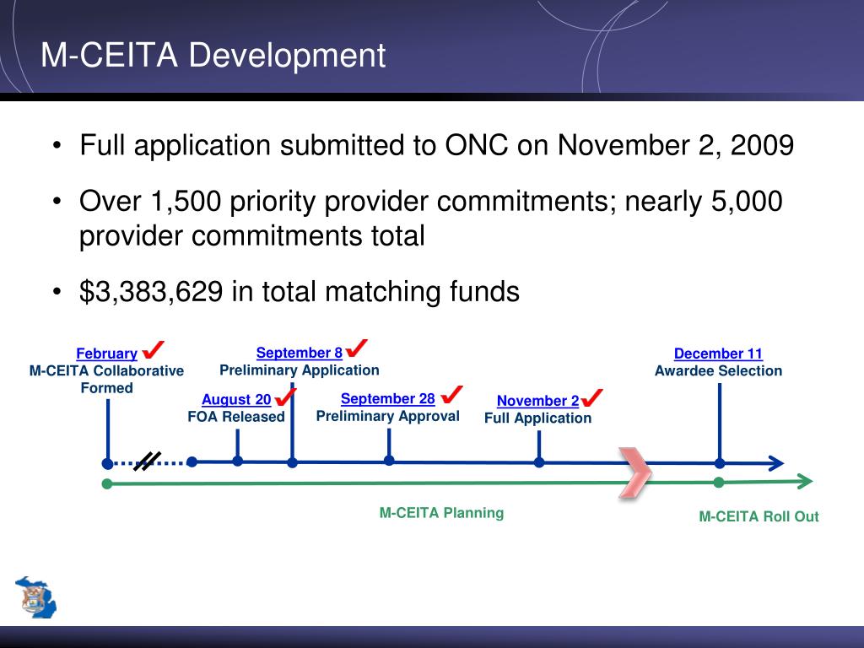Select the September 28 dot on the blue timeline
864x648 pixels.
tap(389, 461)
